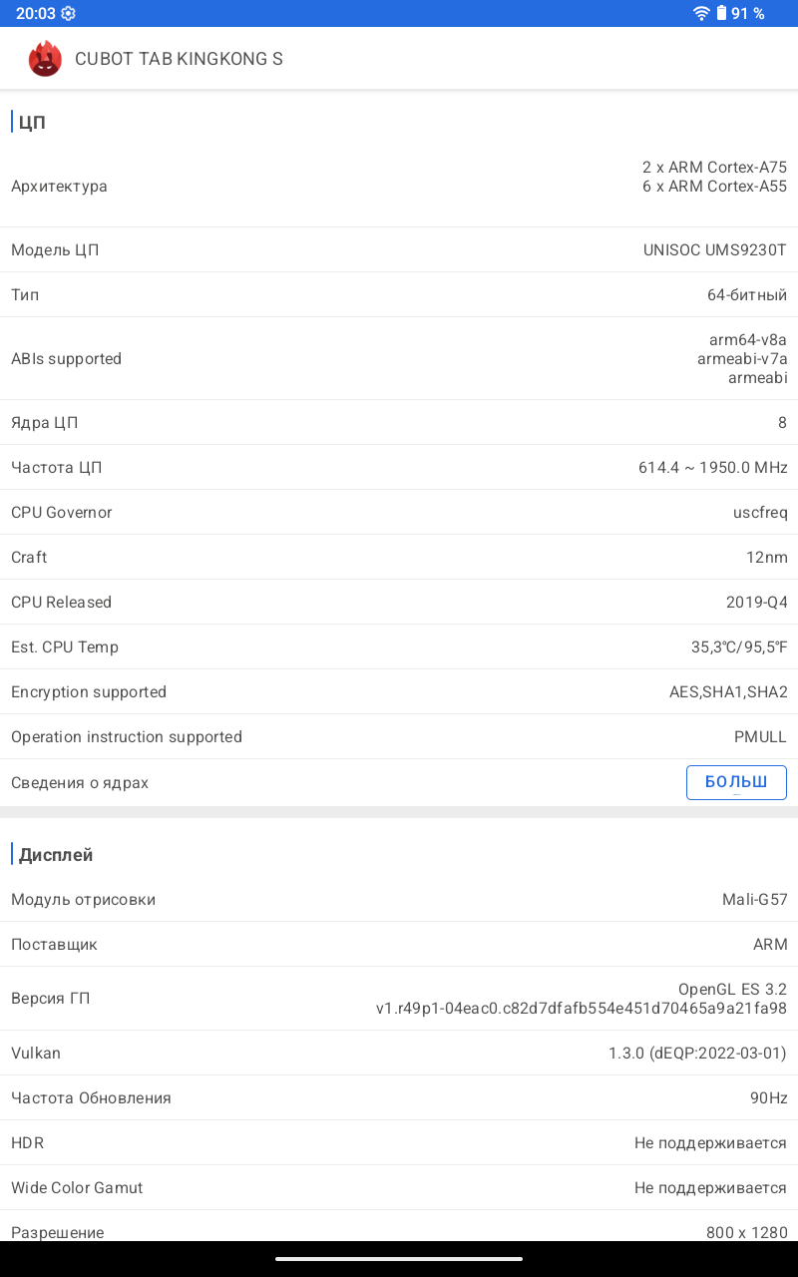This screenshot has width=798, height=1277.
Task: Select the Vulkan version row
Action: [399, 1054]
